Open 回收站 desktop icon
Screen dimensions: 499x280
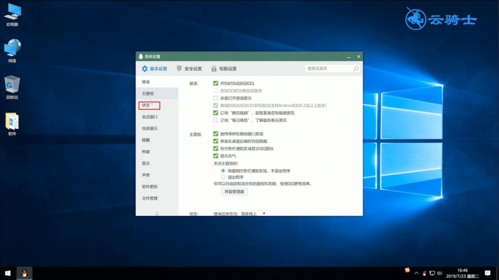click(12, 87)
